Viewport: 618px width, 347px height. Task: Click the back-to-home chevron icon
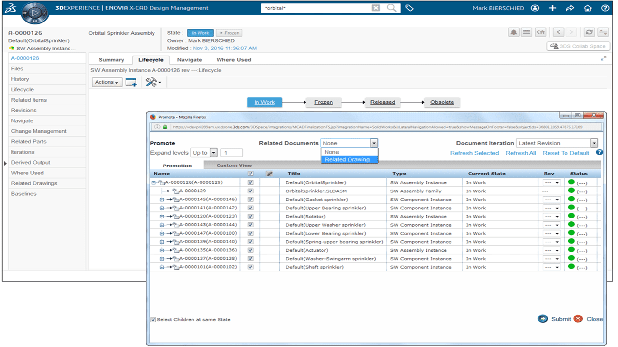click(x=540, y=32)
